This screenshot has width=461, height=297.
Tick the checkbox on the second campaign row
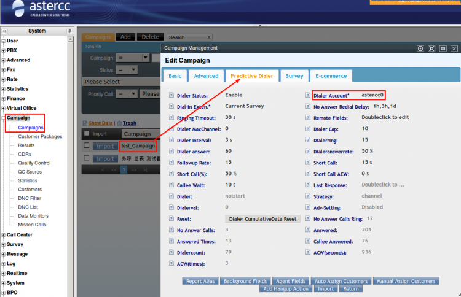87,158
